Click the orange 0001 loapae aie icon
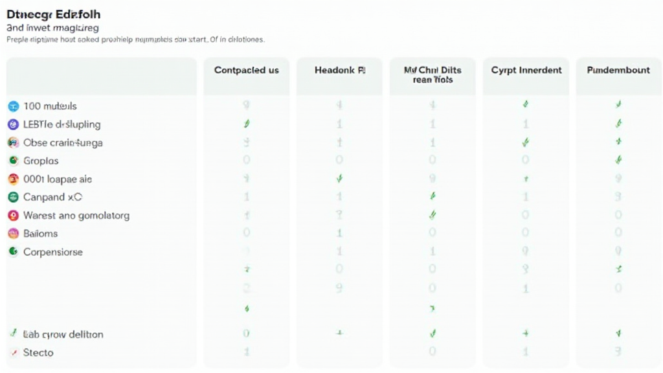The image size is (663, 373). click(13, 179)
